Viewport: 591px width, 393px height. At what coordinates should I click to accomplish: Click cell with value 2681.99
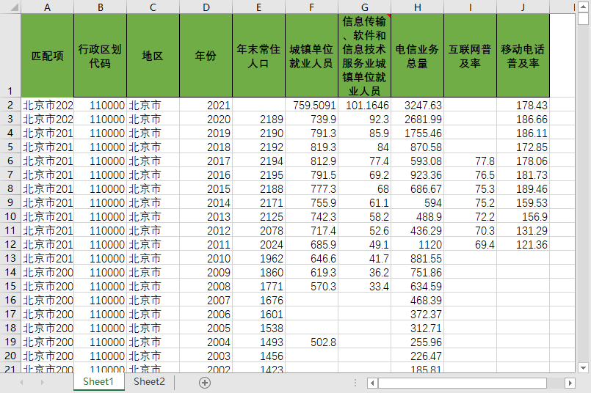pos(417,119)
